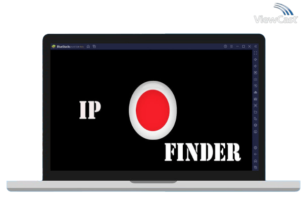Viewport: 304px width, 209px height.
Task: Open the multi-window icon in title bar
Action: tap(94, 46)
